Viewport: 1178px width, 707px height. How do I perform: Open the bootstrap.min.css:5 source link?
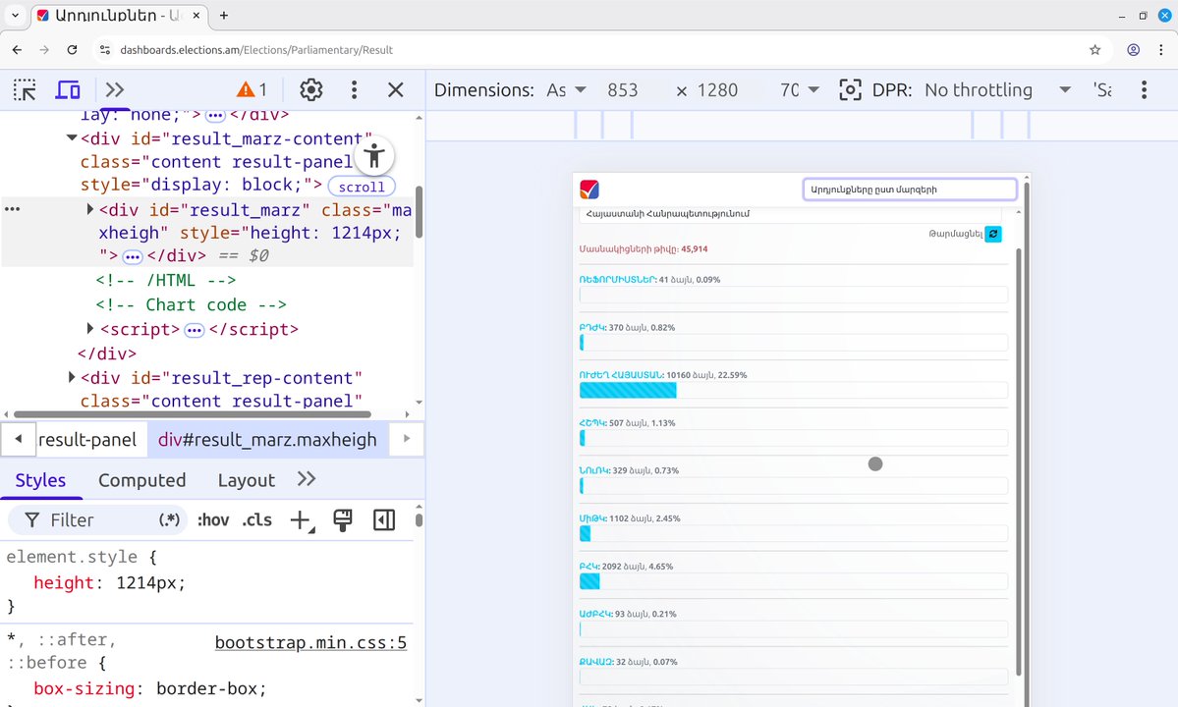pyautogui.click(x=311, y=642)
